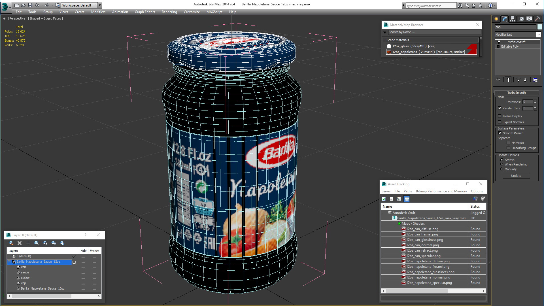Switch Asset Tracking to table view icon

407,199
